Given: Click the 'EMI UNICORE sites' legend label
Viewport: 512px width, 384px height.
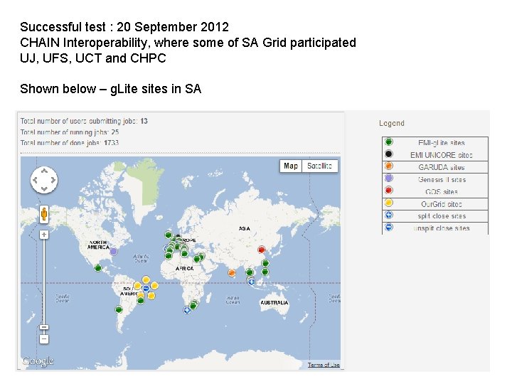Looking at the screenshot, I should tap(441, 155).
